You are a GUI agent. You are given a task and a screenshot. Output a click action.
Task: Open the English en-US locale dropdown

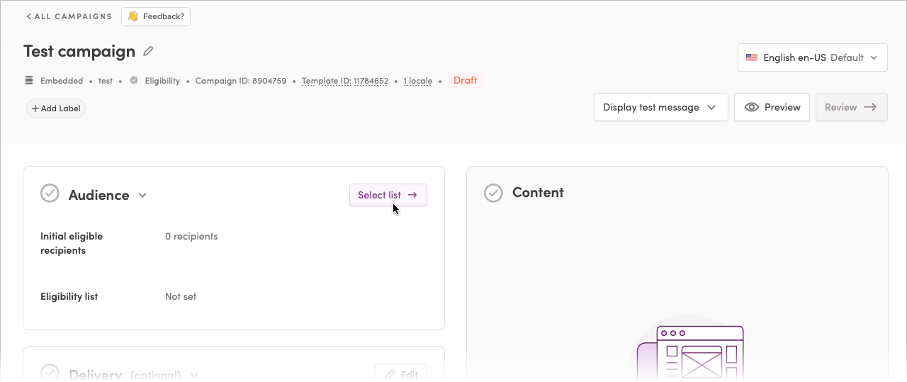click(813, 57)
